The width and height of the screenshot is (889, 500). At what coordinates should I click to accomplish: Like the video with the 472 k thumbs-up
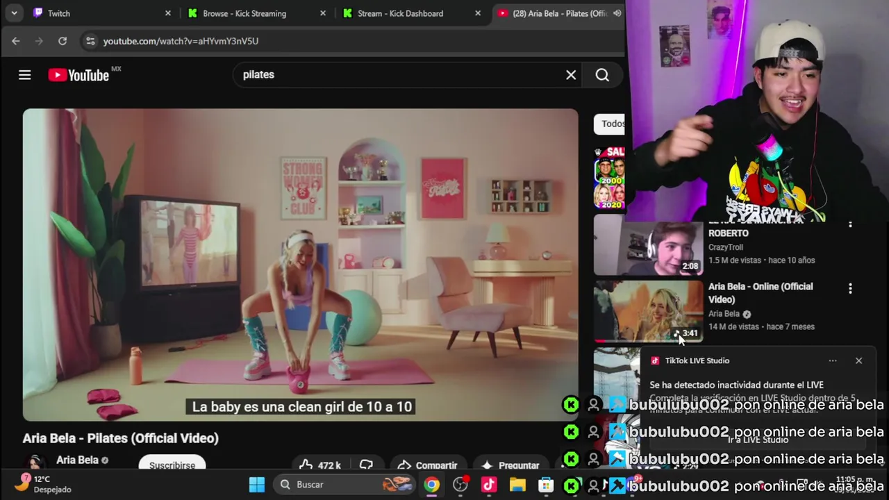pyautogui.click(x=321, y=465)
